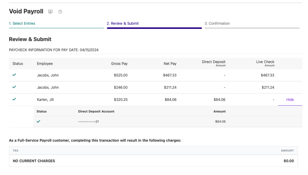Select the Jacobs, John name with $246.00 gross
The width and height of the screenshot is (308, 175).
[x=48, y=87]
